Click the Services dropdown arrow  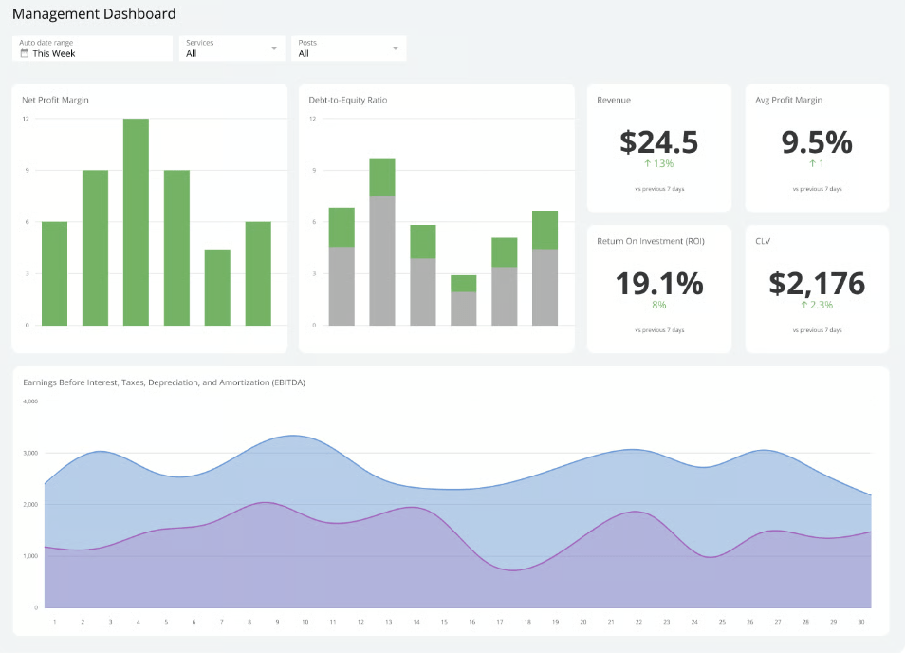[274, 48]
